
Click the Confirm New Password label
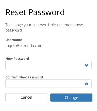click(24, 77)
